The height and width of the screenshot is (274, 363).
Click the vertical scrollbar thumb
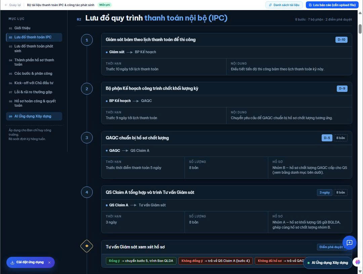pos(360,29)
